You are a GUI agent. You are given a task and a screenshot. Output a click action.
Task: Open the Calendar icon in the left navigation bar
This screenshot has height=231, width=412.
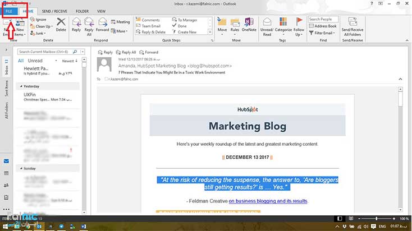click(6, 172)
